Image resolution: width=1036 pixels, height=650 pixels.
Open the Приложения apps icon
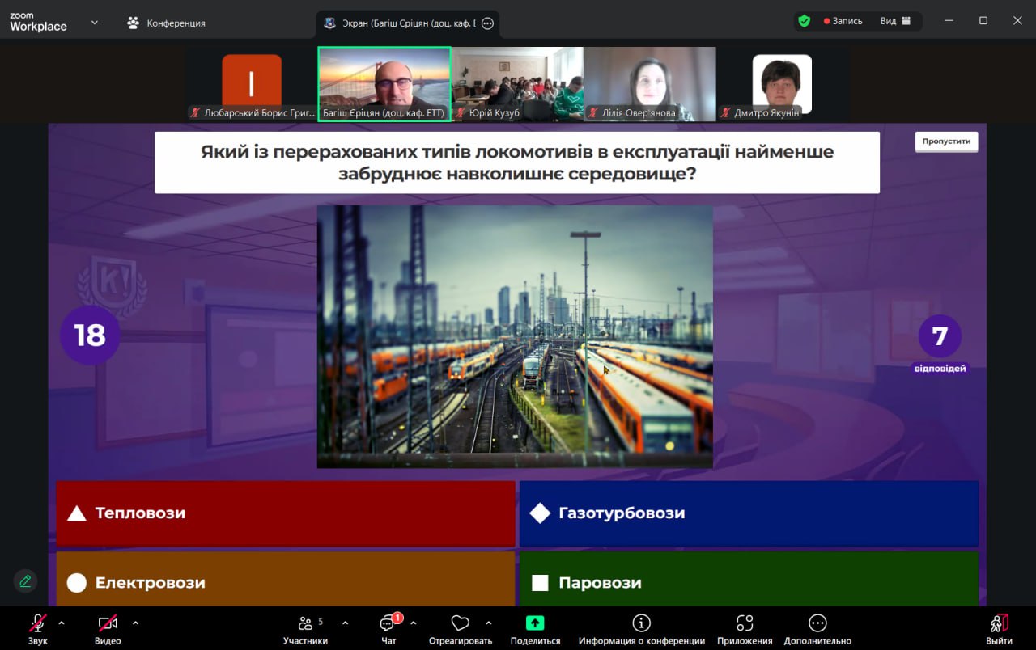click(745, 623)
